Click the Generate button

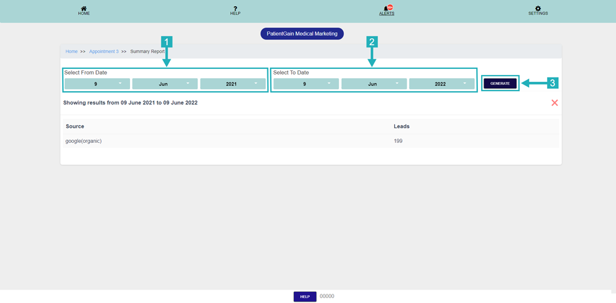coord(500,83)
